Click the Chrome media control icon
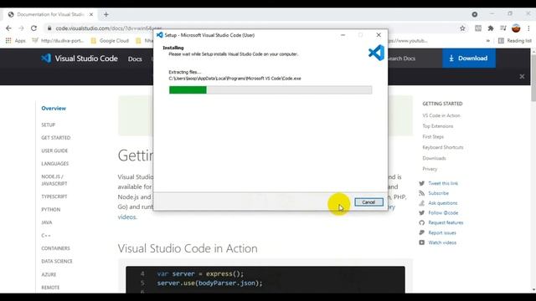 503,28
